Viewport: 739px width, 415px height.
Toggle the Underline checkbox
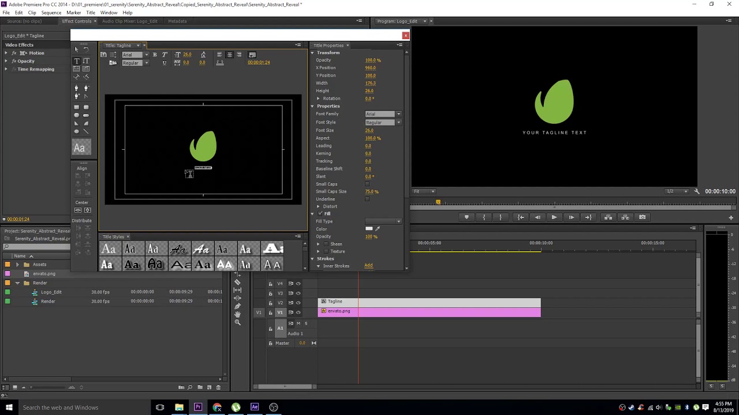point(368,198)
